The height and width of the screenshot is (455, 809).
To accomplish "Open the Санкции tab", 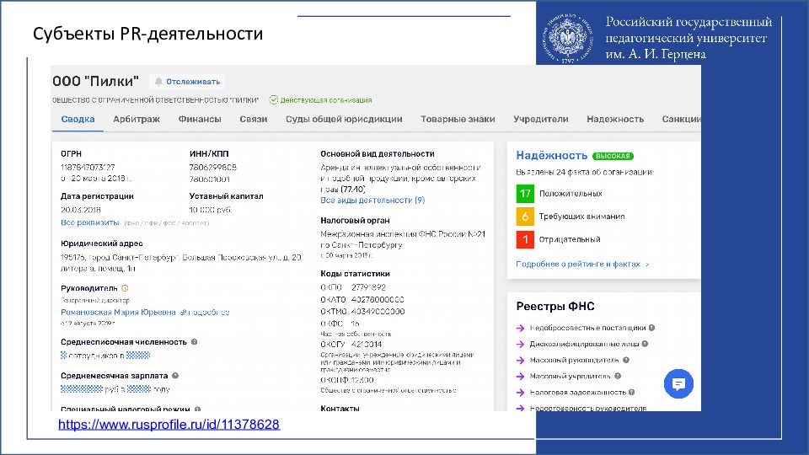I will pyautogui.click(x=681, y=119).
